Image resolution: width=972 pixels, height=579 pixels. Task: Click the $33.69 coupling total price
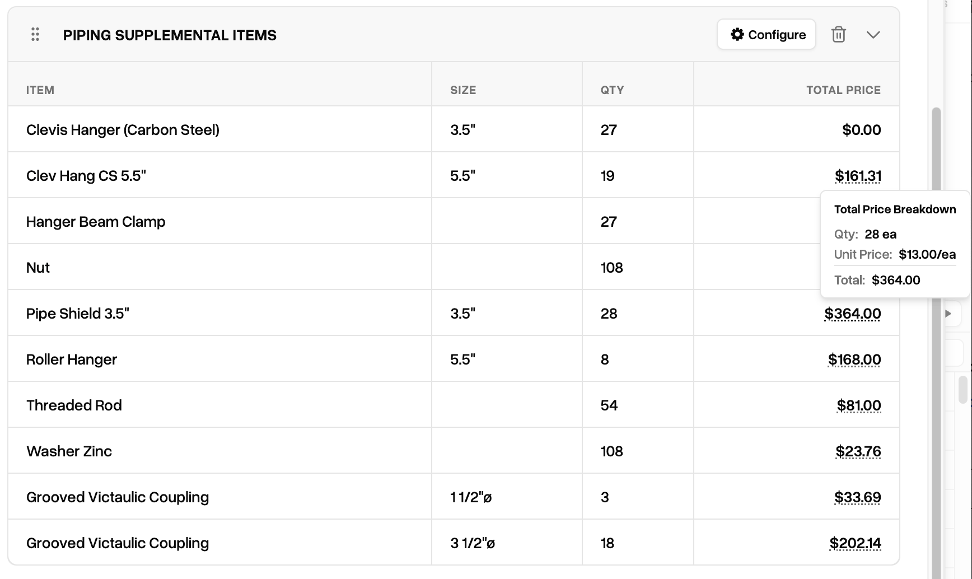[858, 497]
